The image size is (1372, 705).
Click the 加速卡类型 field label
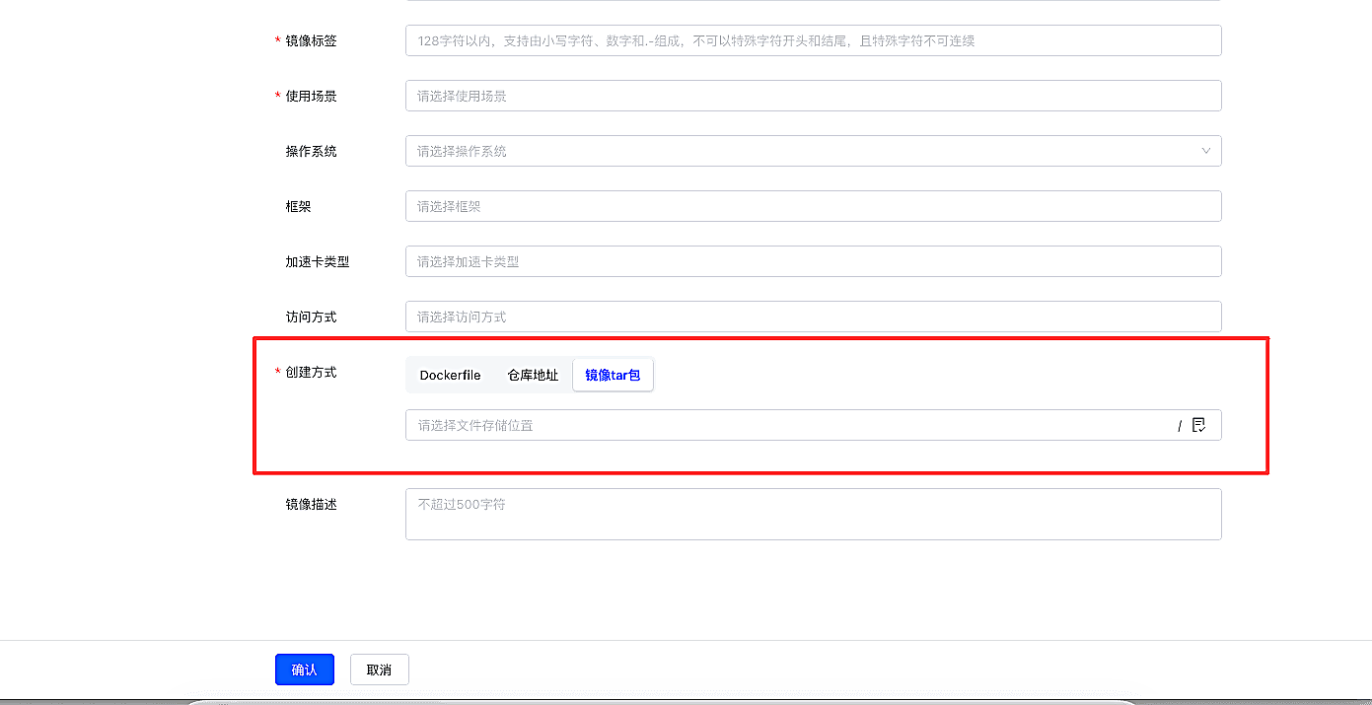(318, 261)
